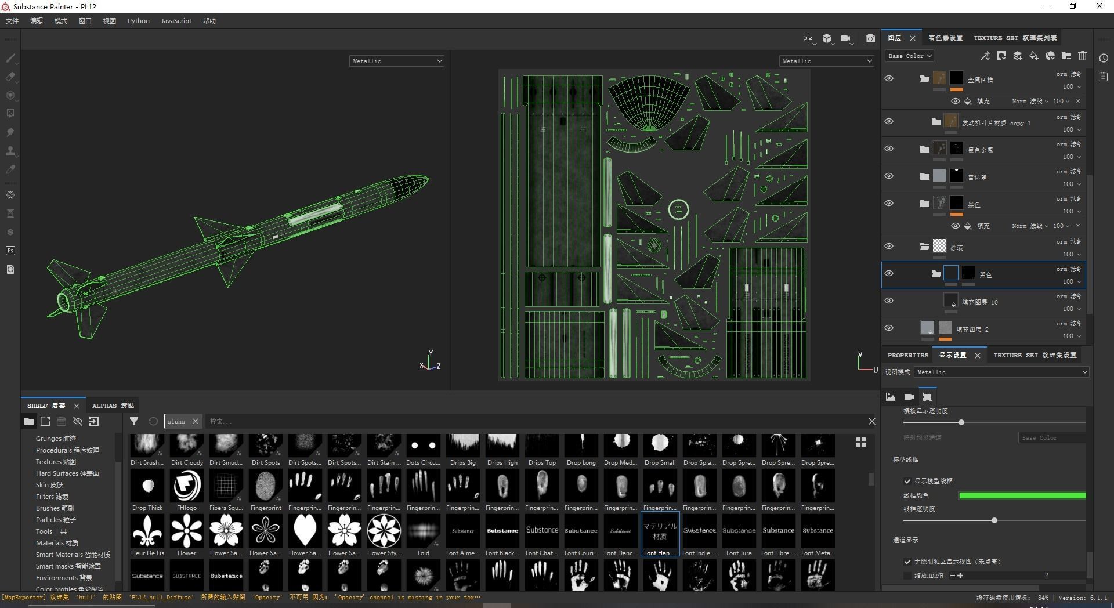Hide the 涂装 layer via eye icon
This screenshot has height=608, width=1114.
click(x=889, y=246)
